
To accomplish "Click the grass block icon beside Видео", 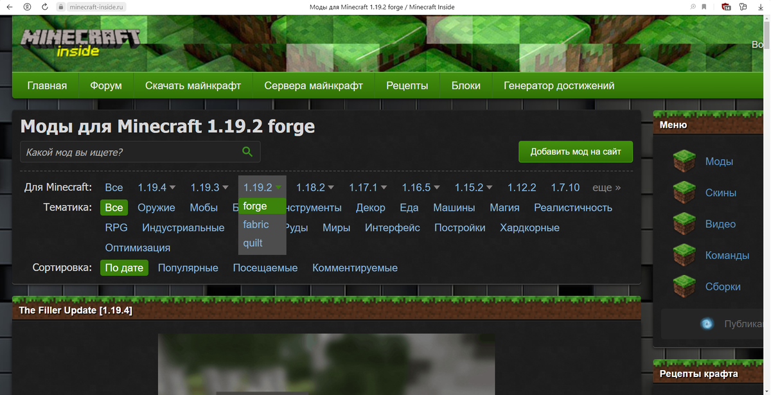I will pos(685,224).
